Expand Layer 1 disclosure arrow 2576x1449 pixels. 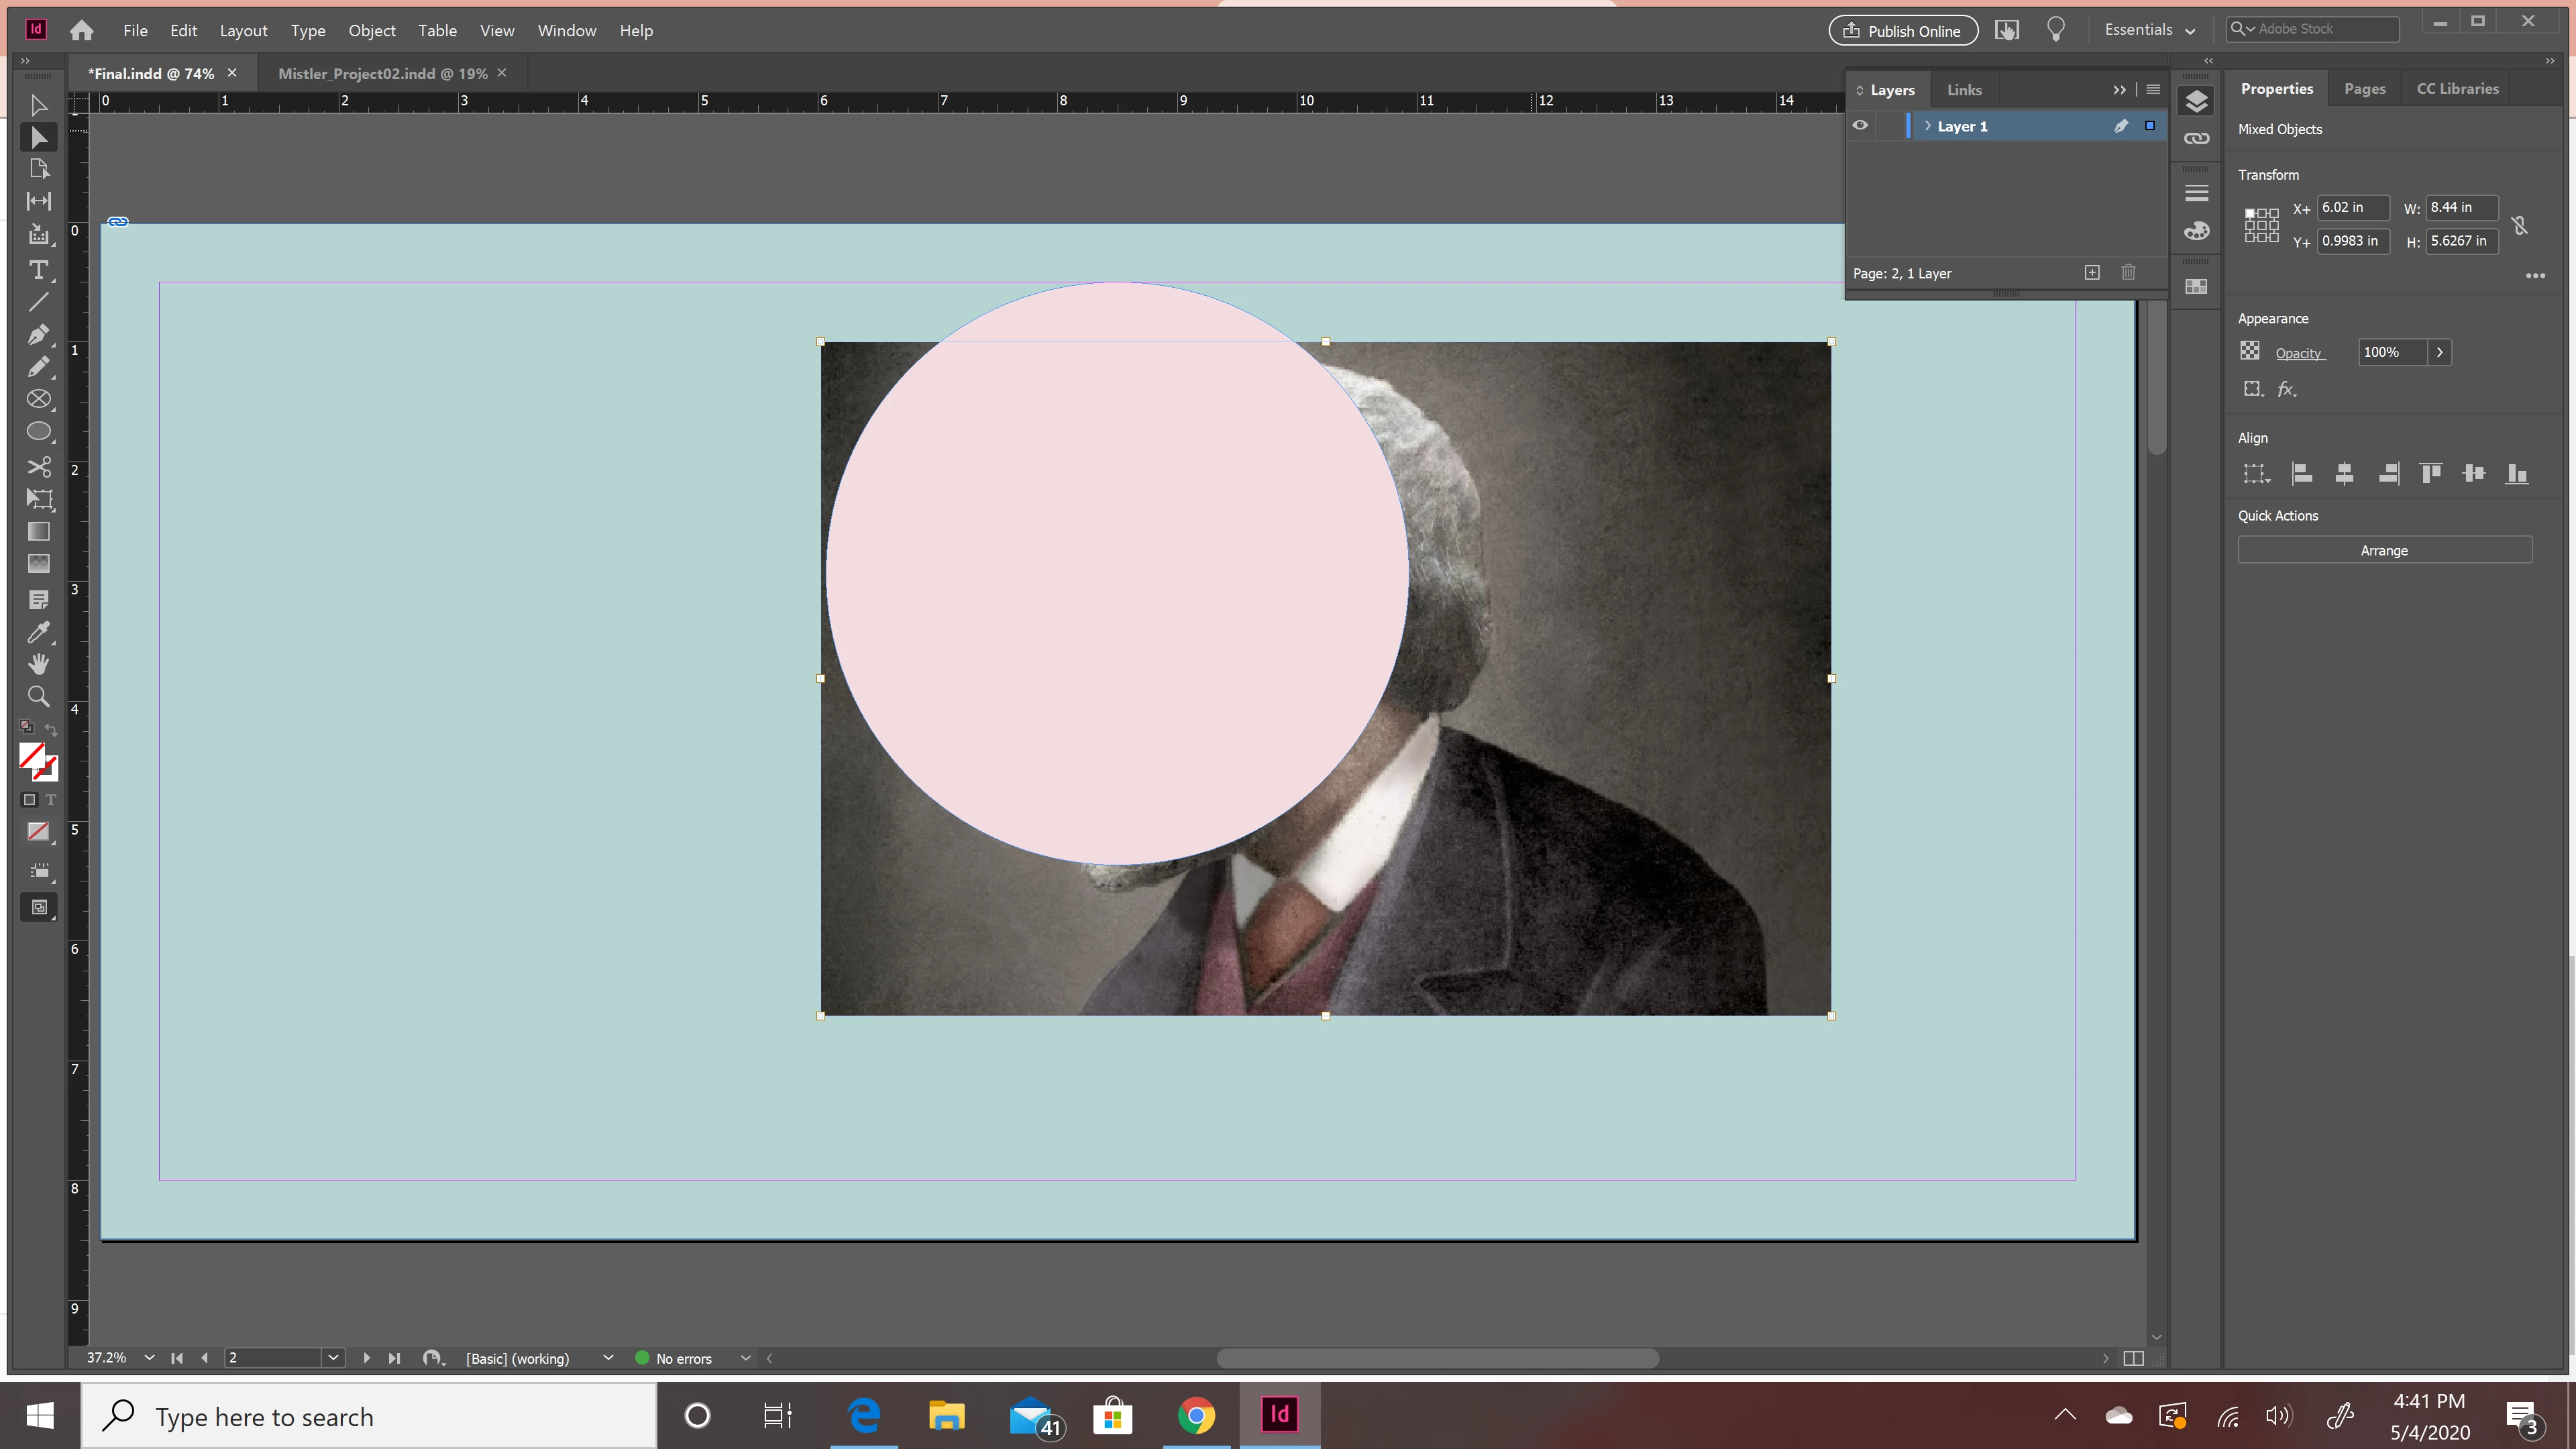1927,126
